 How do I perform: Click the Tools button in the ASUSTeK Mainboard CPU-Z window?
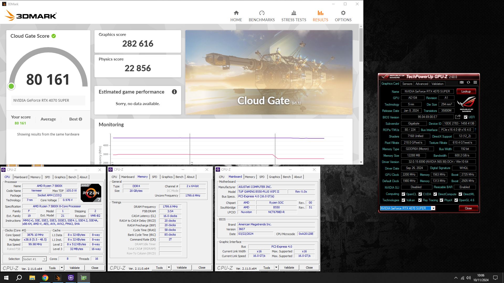pyautogui.click(x=267, y=268)
